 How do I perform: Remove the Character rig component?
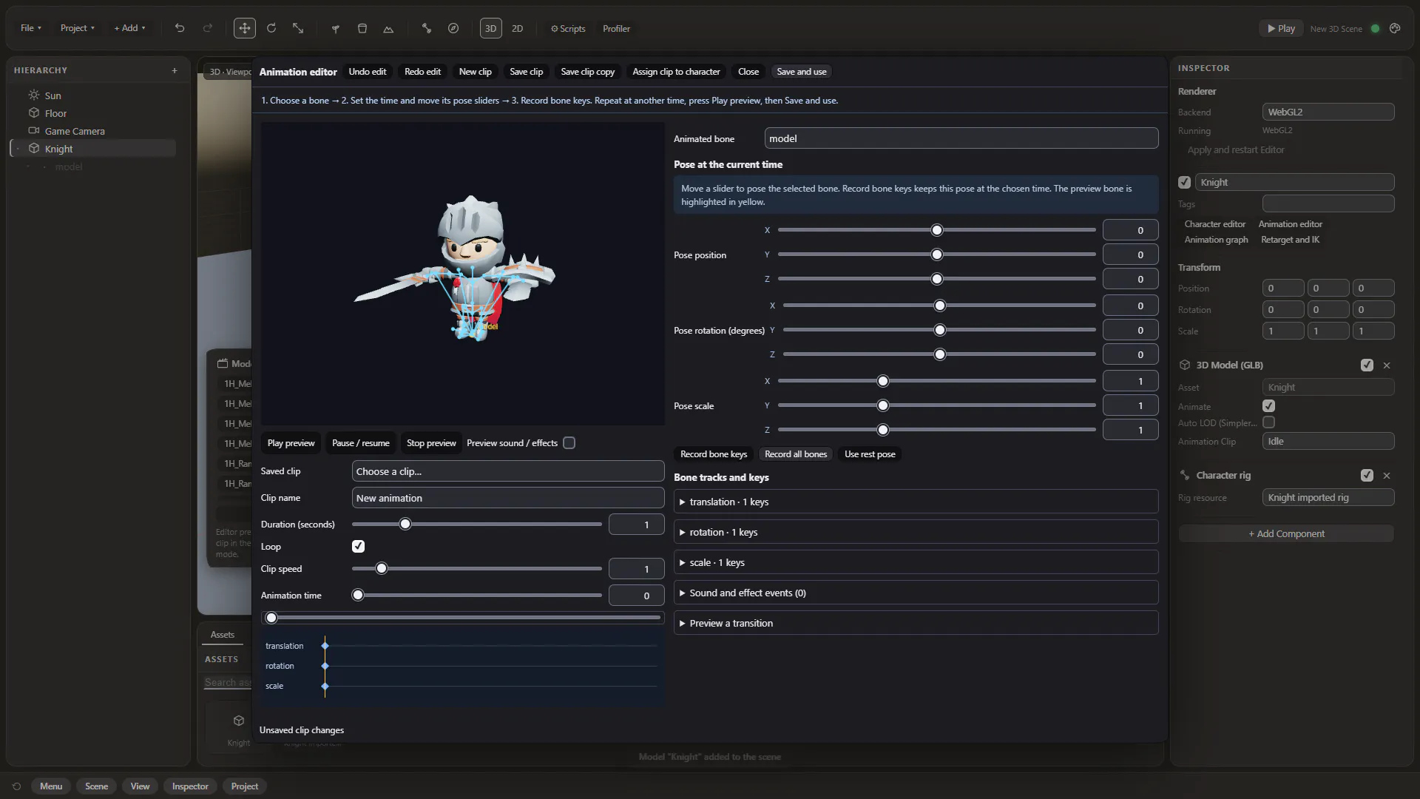point(1387,475)
